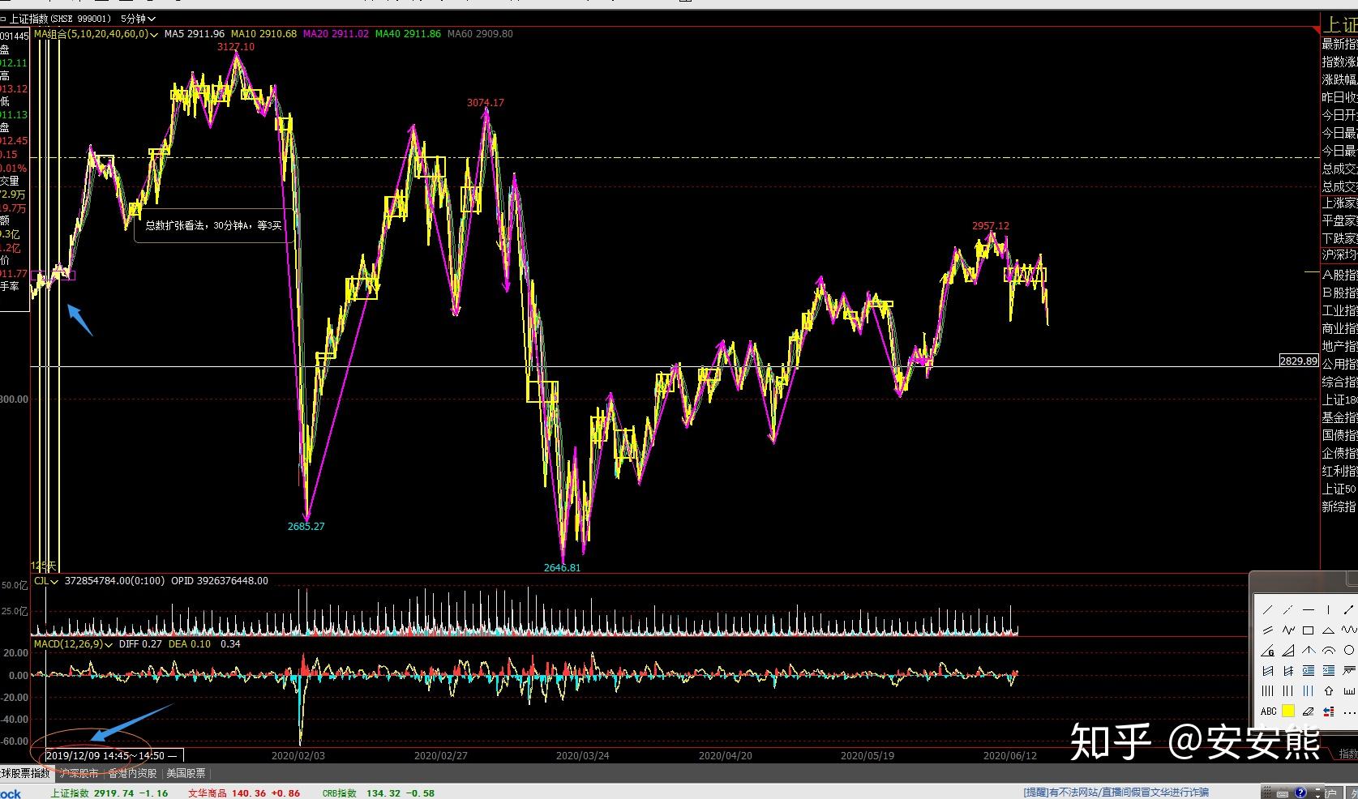This screenshot has width=1358, height=799.
Task: Switch to the 香港内资股 tab
Action: 132,774
